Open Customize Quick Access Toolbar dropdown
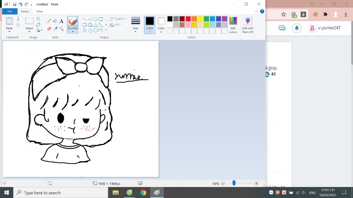 coord(31,4)
